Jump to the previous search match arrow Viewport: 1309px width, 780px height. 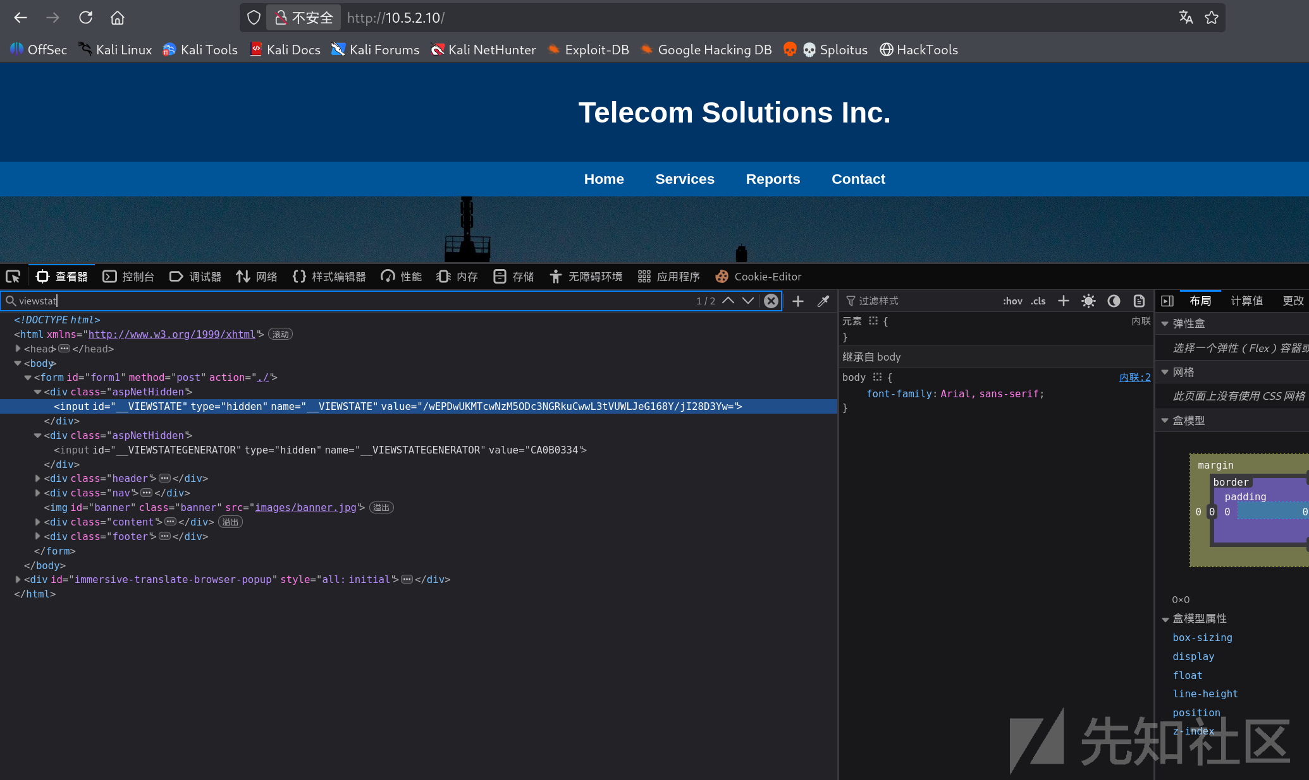728,301
